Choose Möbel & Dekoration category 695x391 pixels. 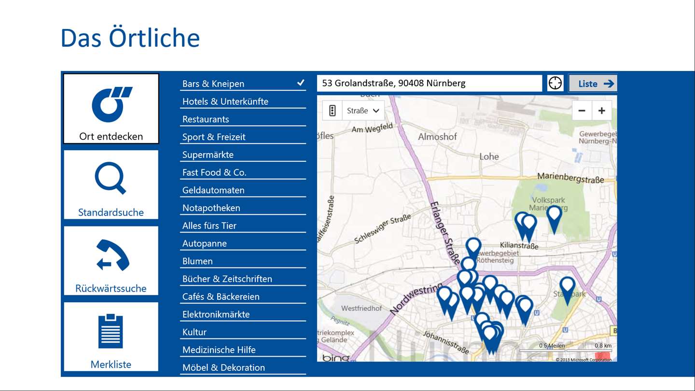tap(243, 367)
